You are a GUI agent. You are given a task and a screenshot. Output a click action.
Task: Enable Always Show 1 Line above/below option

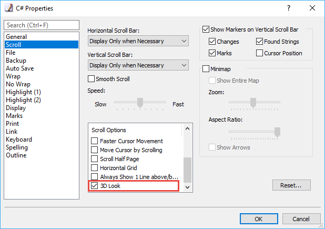click(x=94, y=176)
